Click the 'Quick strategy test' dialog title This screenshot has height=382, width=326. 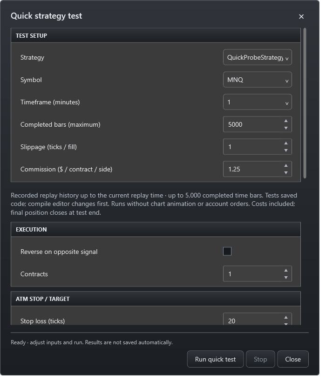pos(47,16)
